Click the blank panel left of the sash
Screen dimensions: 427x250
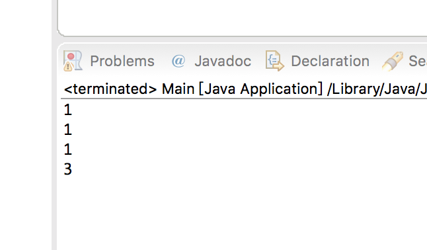26,125
